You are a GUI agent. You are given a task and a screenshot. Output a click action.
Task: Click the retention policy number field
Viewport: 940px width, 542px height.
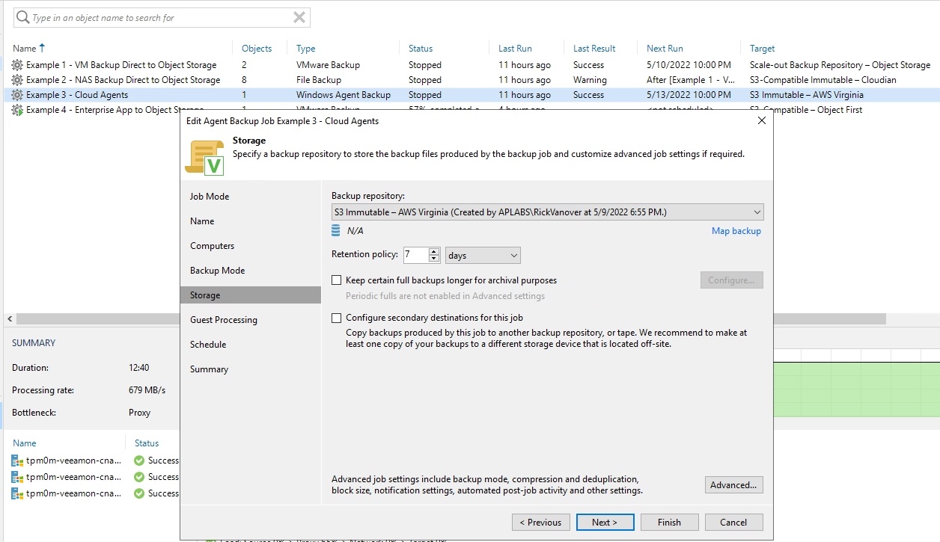416,256
